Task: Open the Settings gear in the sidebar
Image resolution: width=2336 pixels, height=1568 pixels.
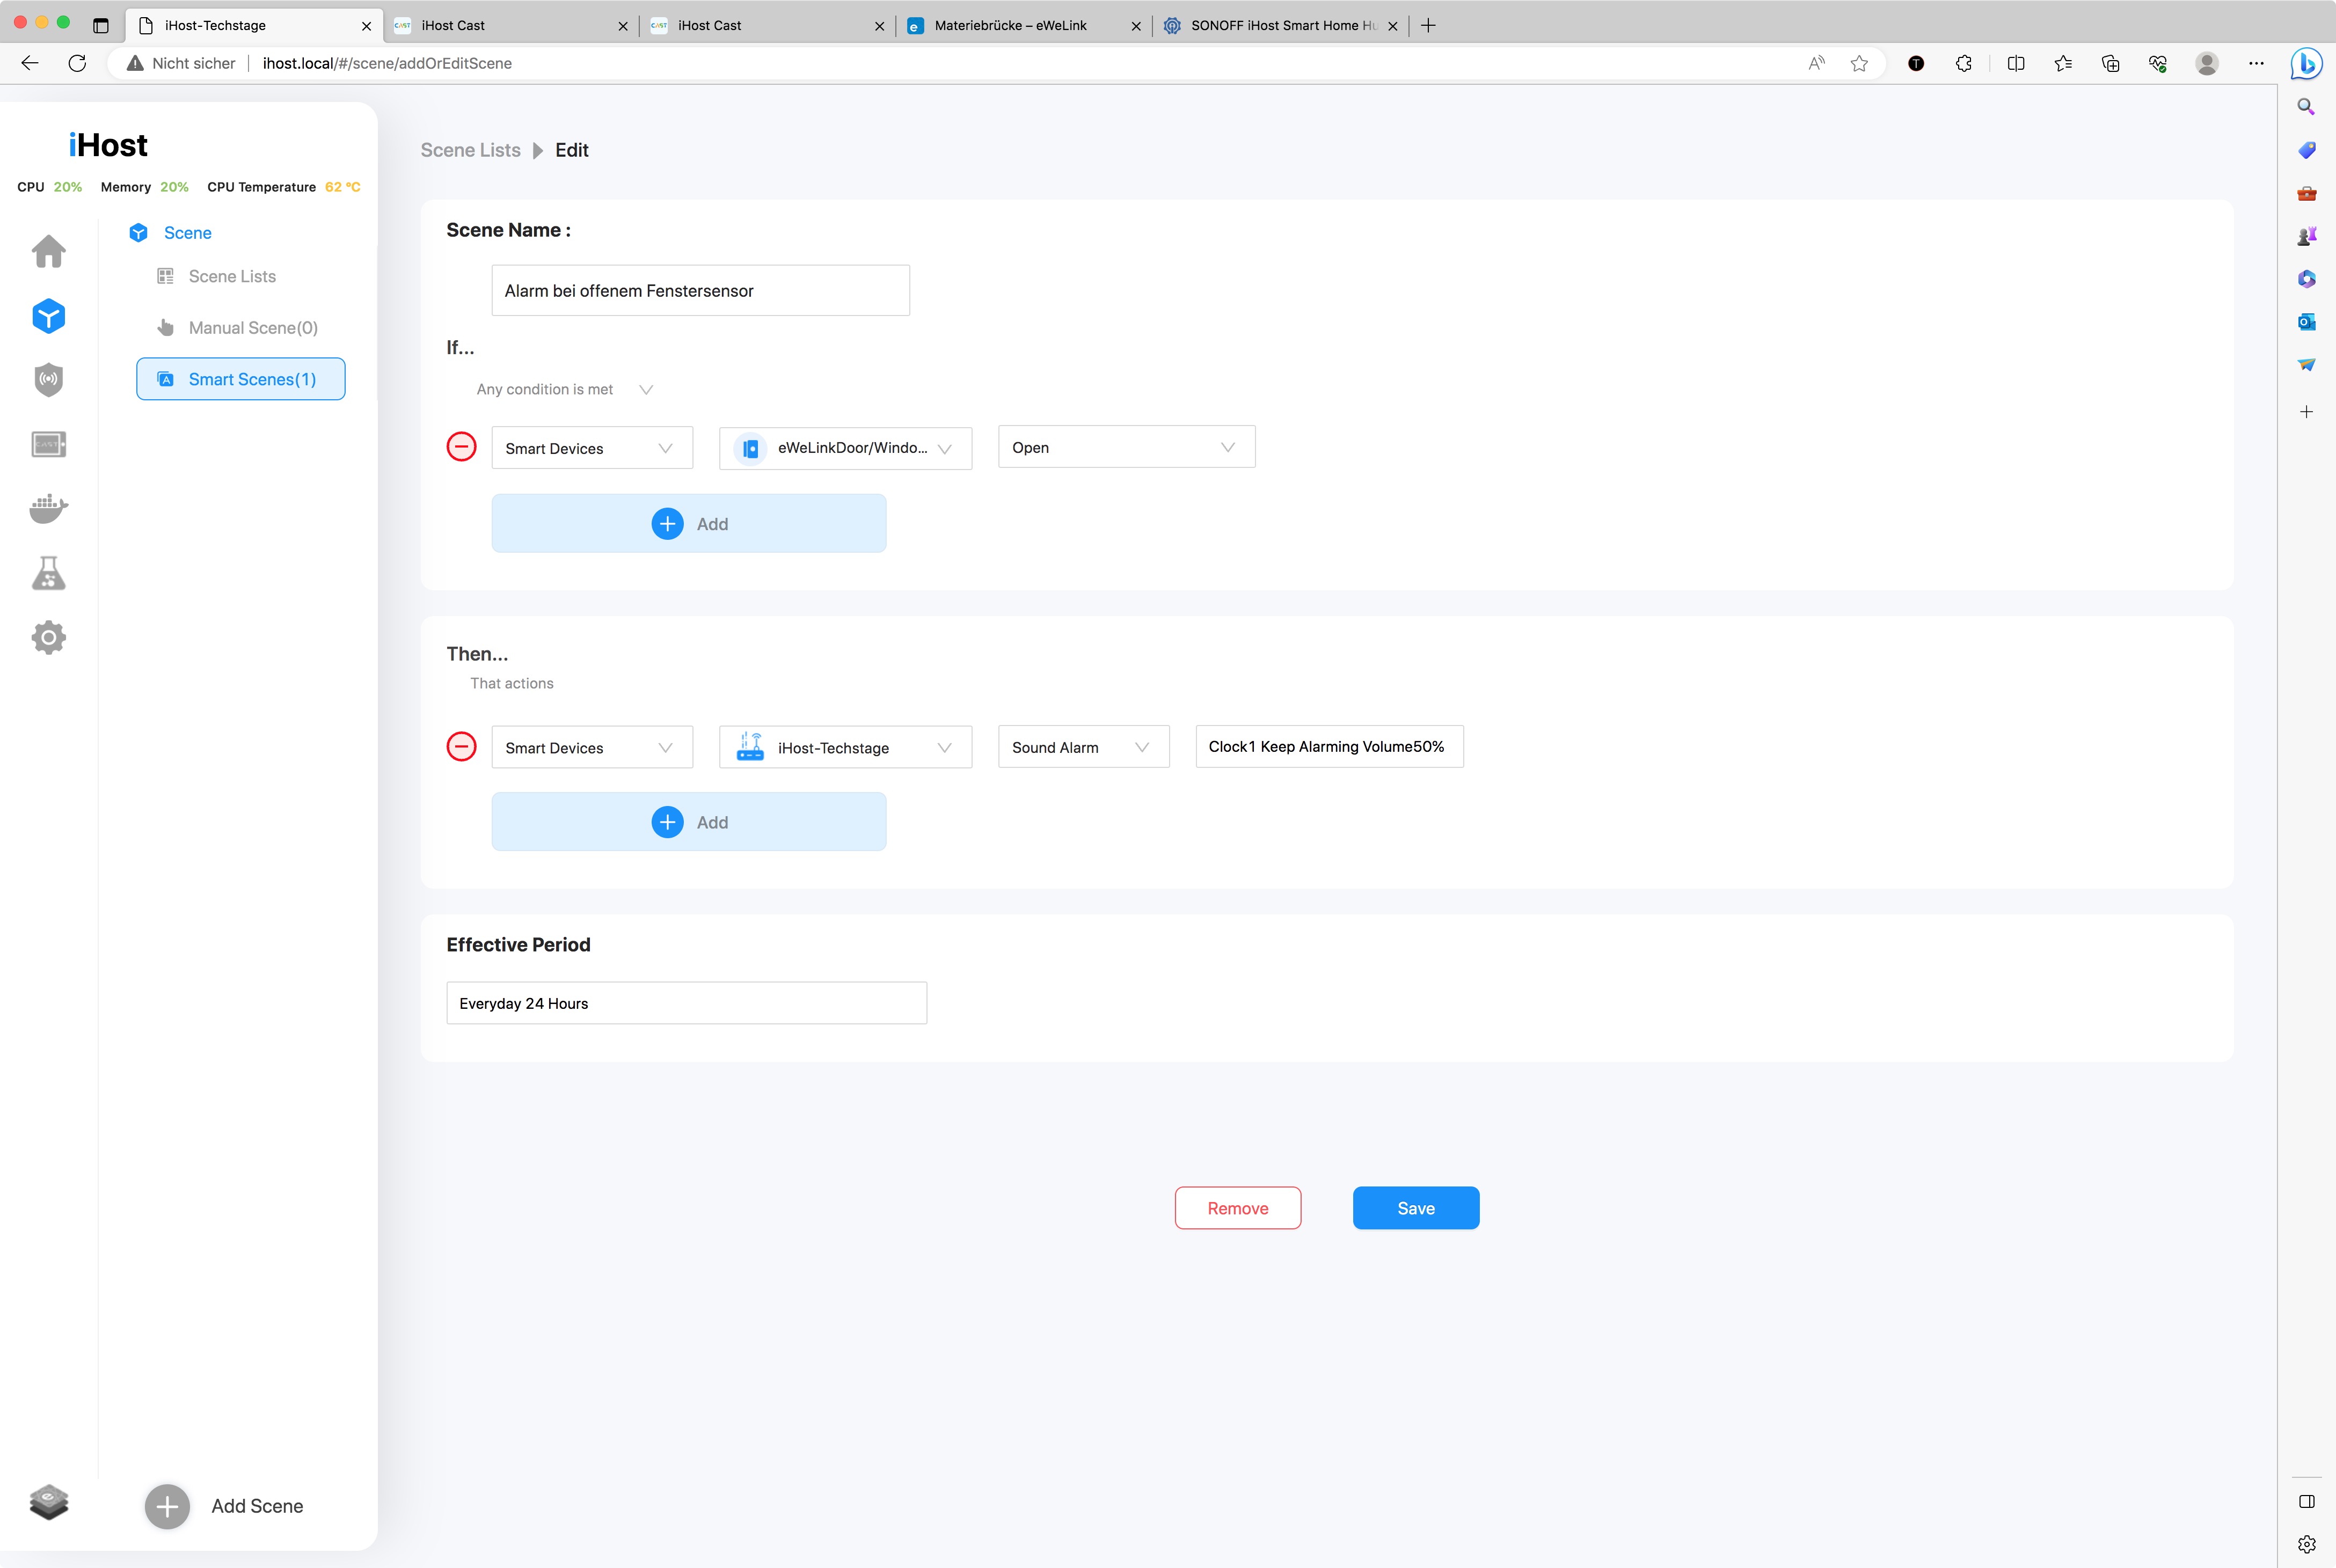Action: (48, 637)
